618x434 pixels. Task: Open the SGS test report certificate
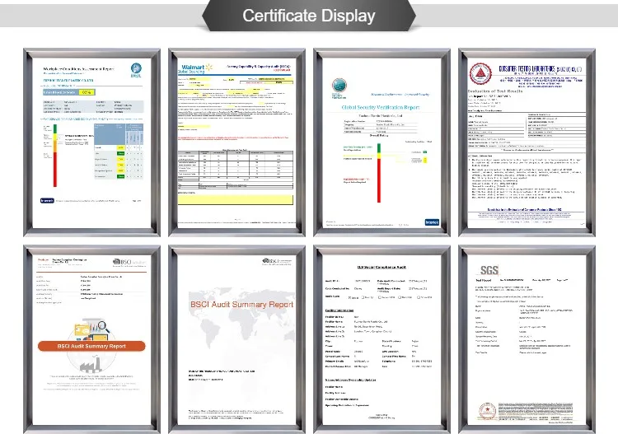click(527, 339)
